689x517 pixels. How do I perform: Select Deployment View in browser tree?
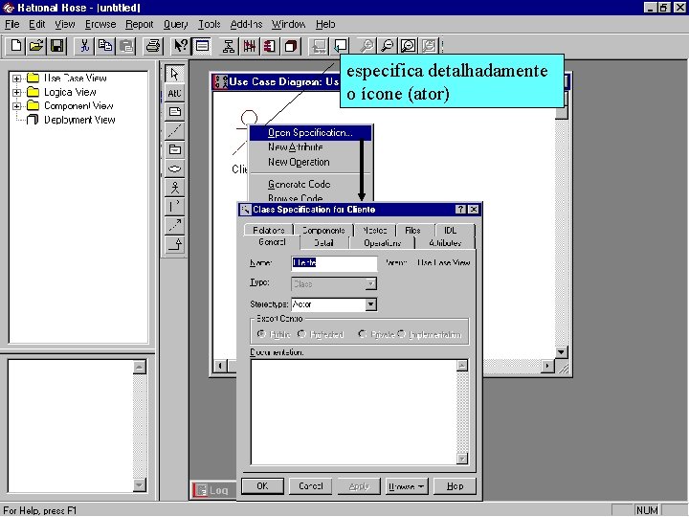[79, 120]
